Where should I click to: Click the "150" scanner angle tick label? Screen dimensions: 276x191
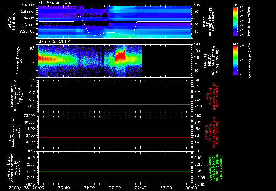click(x=197, y=51)
